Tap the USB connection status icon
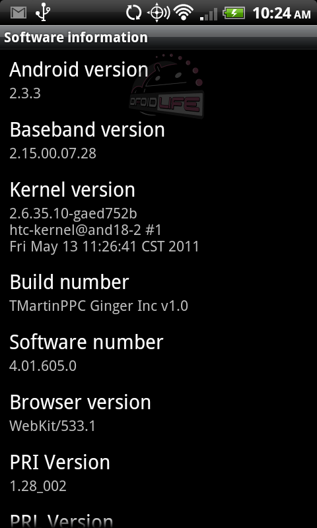This screenshot has width=317, height=528. coord(43,13)
